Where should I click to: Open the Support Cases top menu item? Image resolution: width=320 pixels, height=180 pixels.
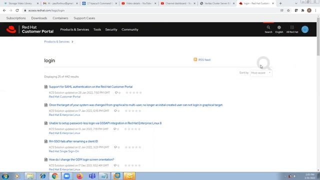click(84, 18)
